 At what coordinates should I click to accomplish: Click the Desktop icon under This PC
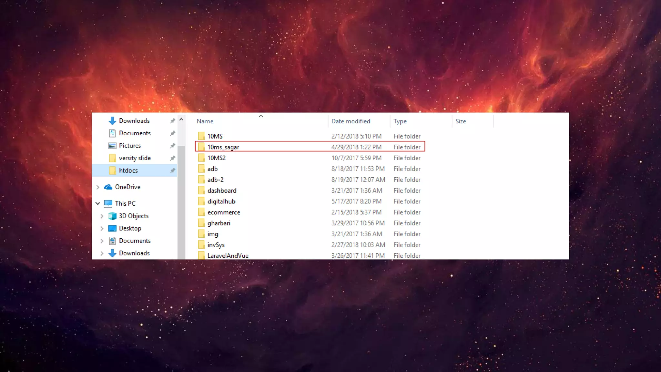coord(112,228)
